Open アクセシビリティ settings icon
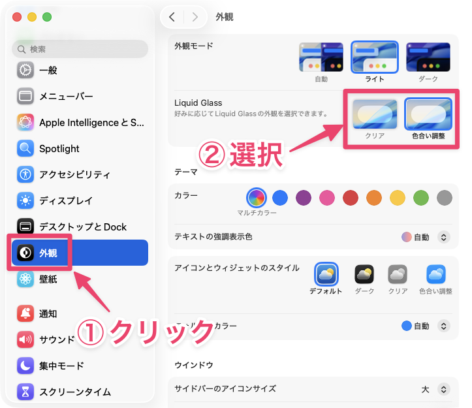Image resolution: width=472 pixels, height=408 pixels. point(25,174)
